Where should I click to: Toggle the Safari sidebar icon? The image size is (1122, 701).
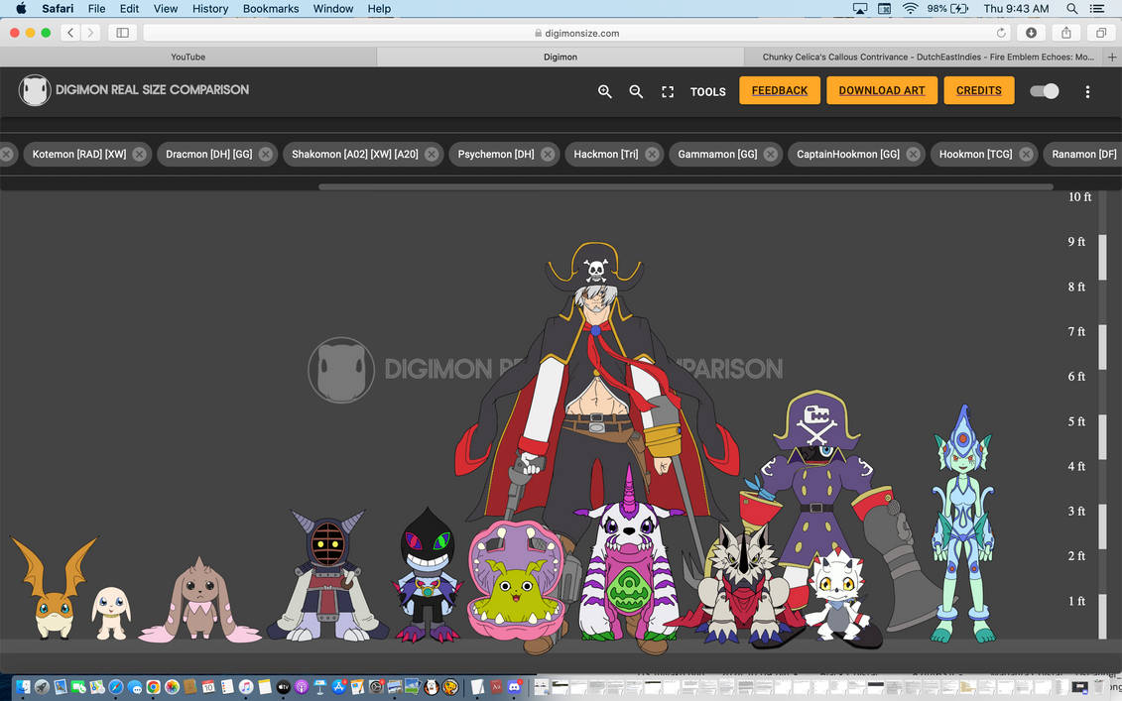(x=121, y=32)
